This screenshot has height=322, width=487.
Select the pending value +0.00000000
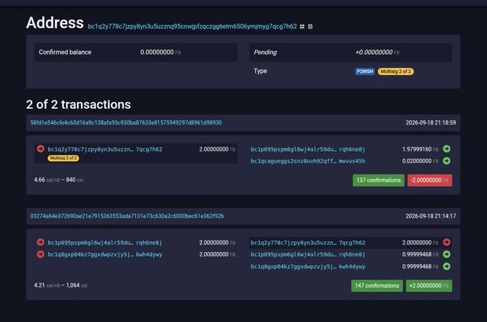point(377,52)
